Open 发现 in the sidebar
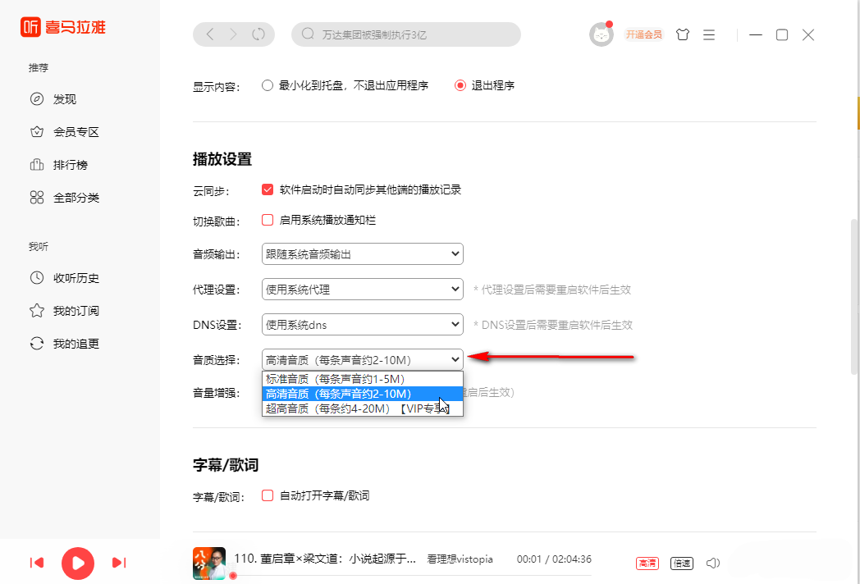 [65, 99]
